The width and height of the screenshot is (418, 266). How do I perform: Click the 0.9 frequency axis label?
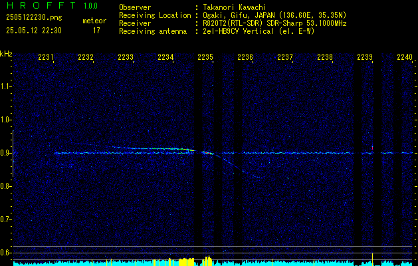point(5,153)
